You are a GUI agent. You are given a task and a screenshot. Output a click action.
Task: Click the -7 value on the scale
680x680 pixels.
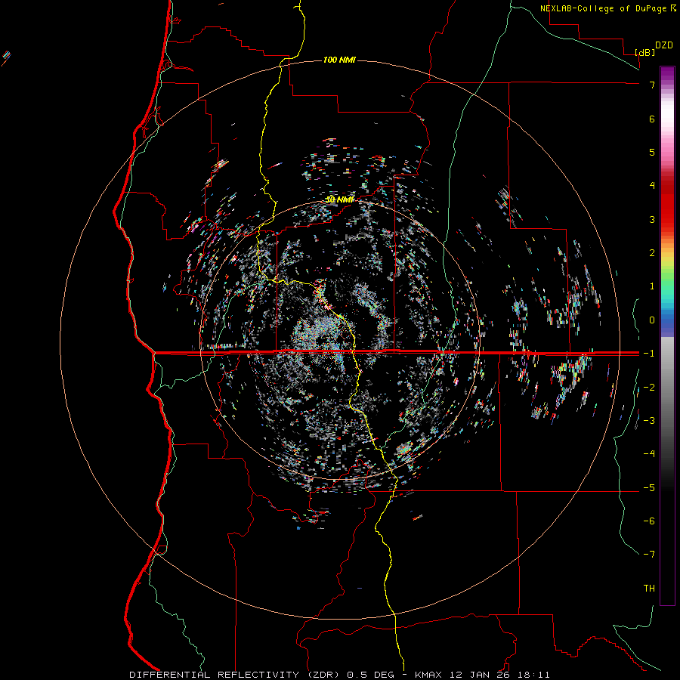click(649, 555)
